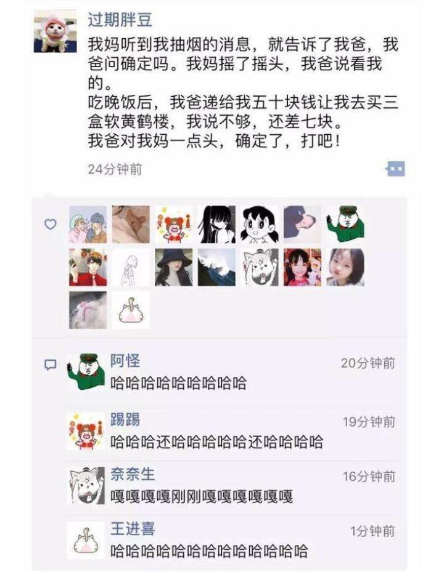
Task: Open commenter 奈奈生's name link
Action: pos(133,474)
